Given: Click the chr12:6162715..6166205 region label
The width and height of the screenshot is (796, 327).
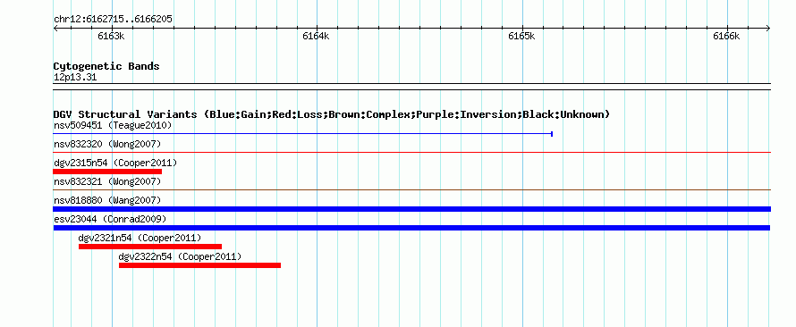Looking at the screenshot, I should click(x=114, y=20).
